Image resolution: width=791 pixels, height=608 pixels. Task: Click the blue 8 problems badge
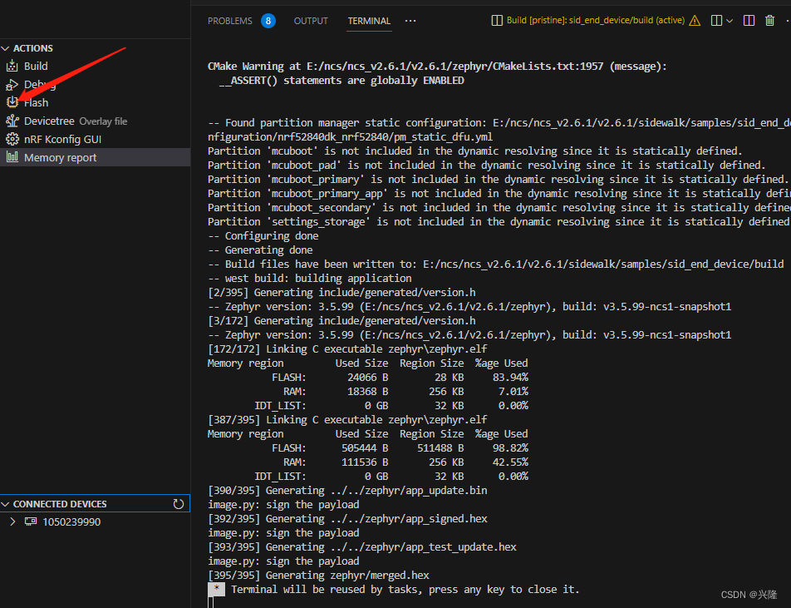click(x=268, y=21)
